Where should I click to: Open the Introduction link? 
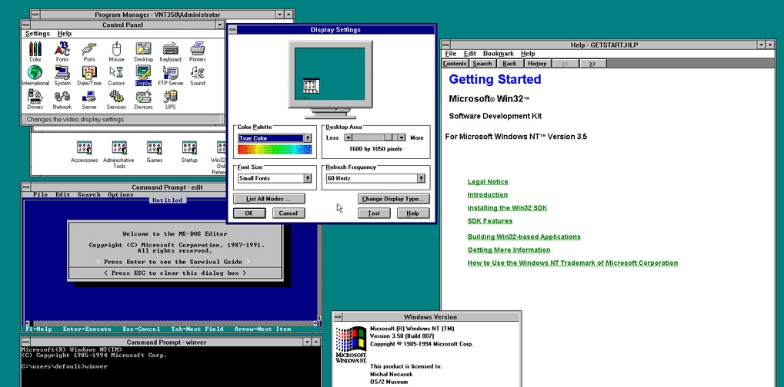(x=488, y=194)
